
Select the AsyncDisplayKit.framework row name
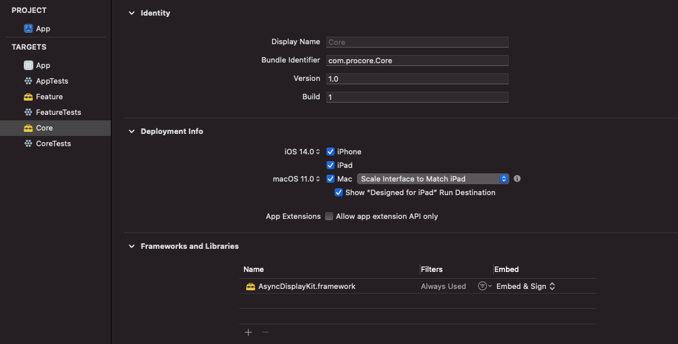point(307,286)
